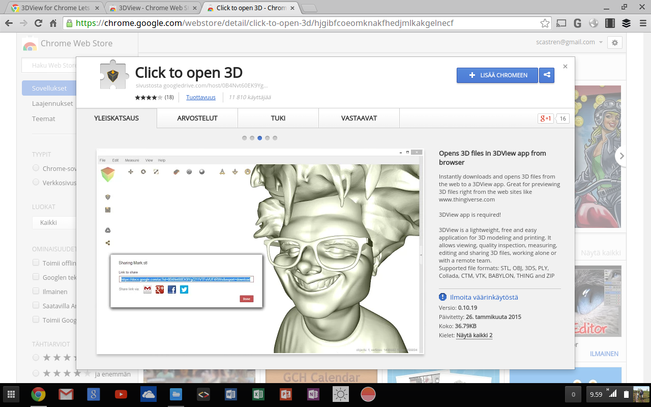Screen dimensions: 651x407
Task: Open Excel from the shelf
Action: point(258,394)
